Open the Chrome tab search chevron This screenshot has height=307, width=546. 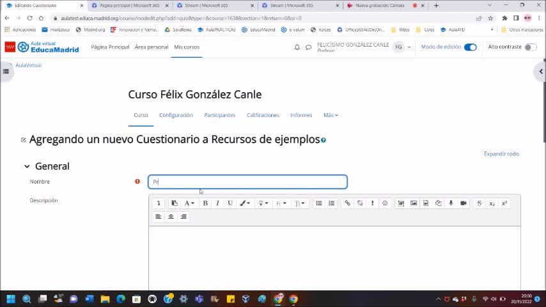coord(490,5)
